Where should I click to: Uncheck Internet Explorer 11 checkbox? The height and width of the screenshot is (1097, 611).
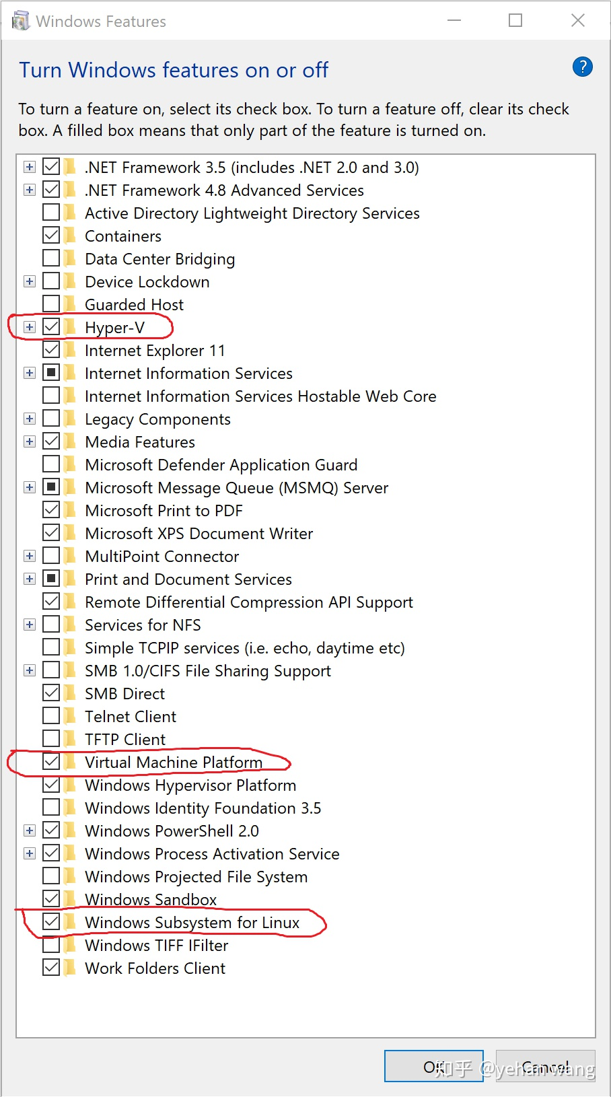coord(51,350)
